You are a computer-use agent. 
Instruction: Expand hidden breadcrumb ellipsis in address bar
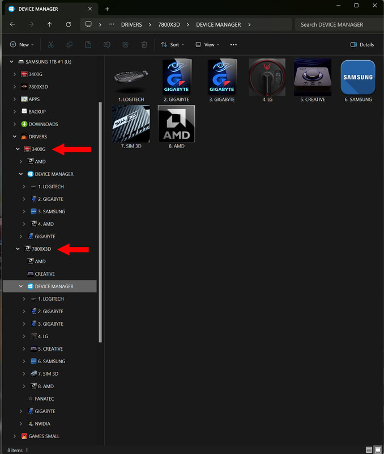click(112, 24)
